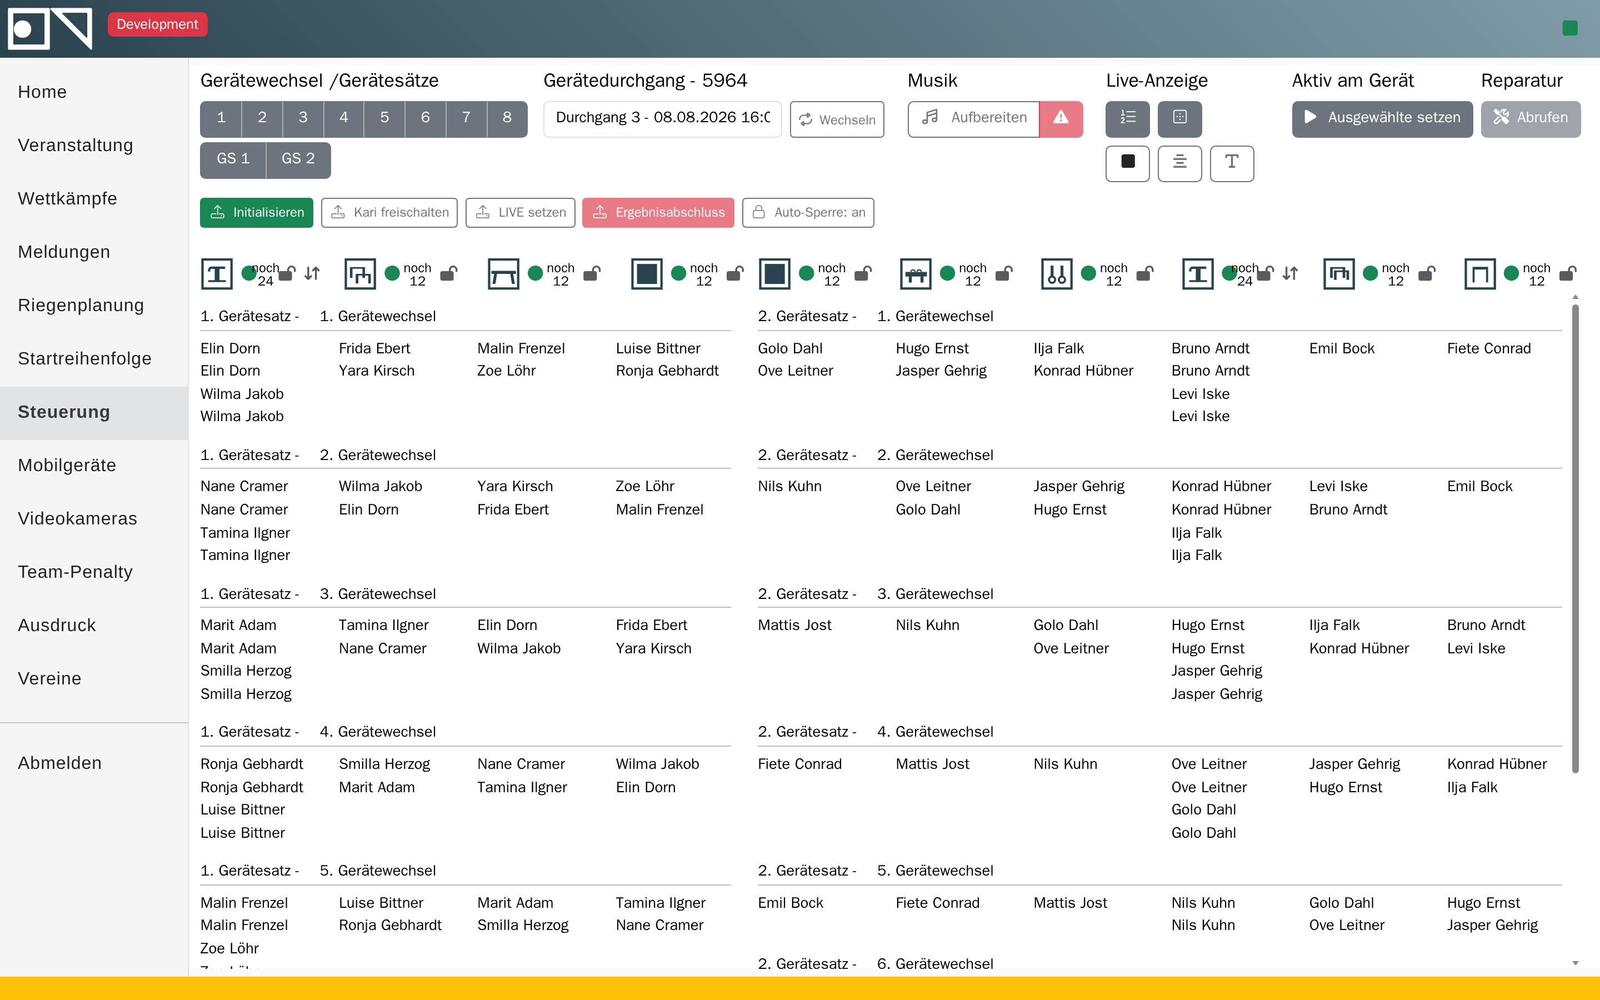Toggle the lock on the balance beam apparatus
The width and height of the screenshot is (1600, 1000).
[x=592, y=273]
